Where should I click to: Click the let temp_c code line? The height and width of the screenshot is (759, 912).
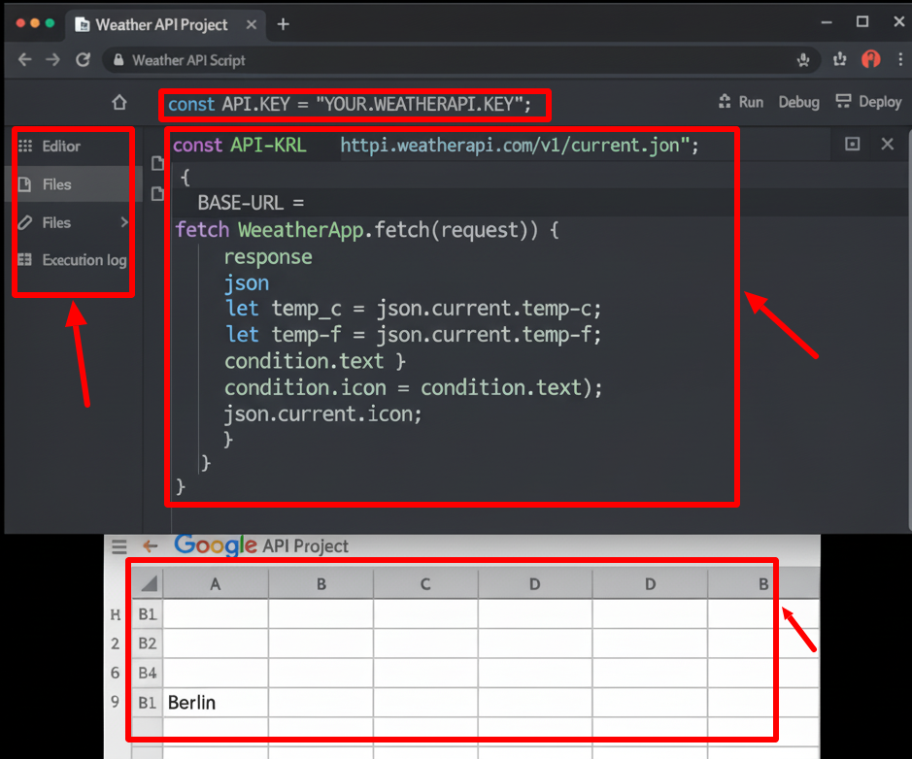(x=413, y=309)
